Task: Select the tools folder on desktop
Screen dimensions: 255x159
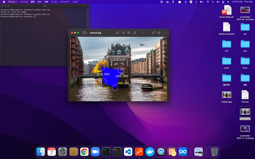Action: click(x=227, y=61)
